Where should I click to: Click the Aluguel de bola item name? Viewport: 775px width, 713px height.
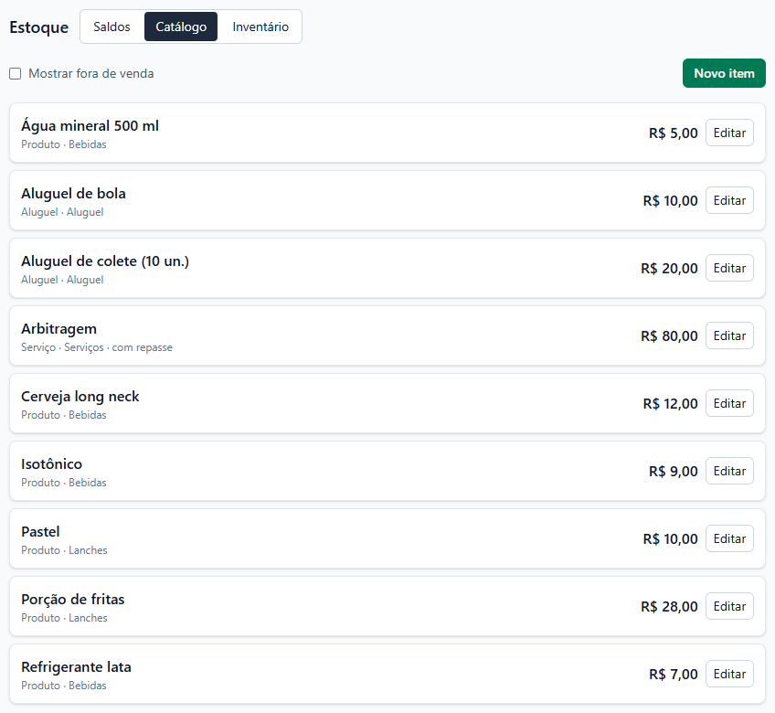73,193
